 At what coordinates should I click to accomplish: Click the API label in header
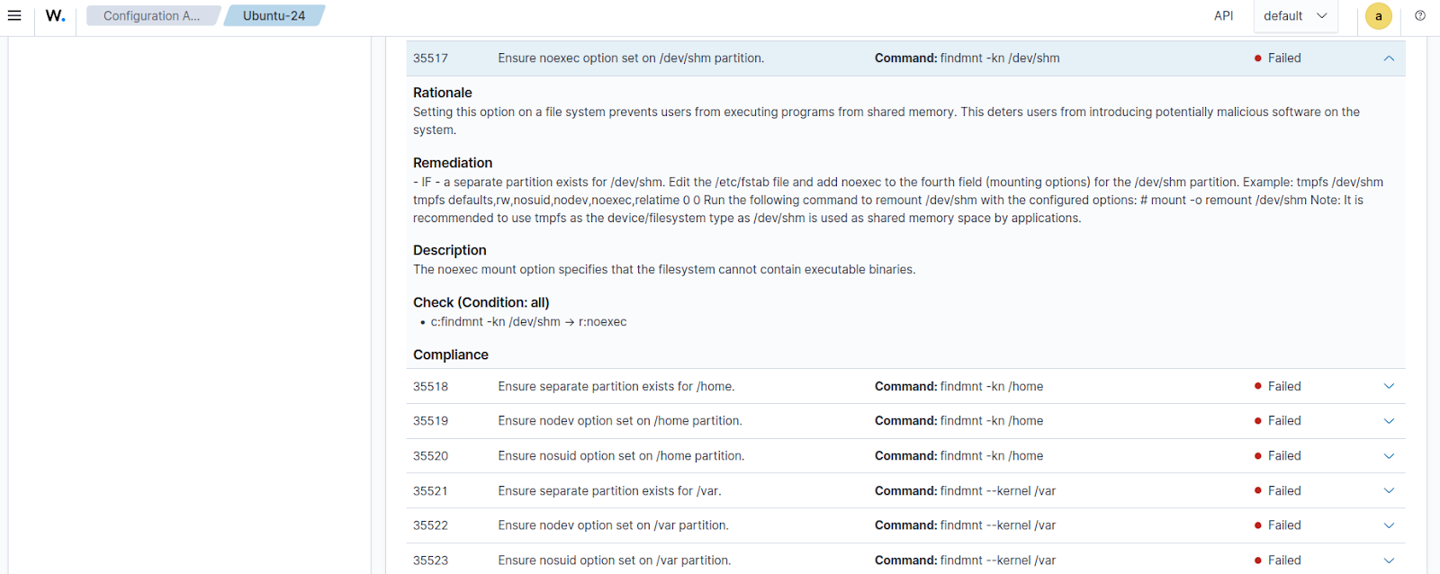1223,16
